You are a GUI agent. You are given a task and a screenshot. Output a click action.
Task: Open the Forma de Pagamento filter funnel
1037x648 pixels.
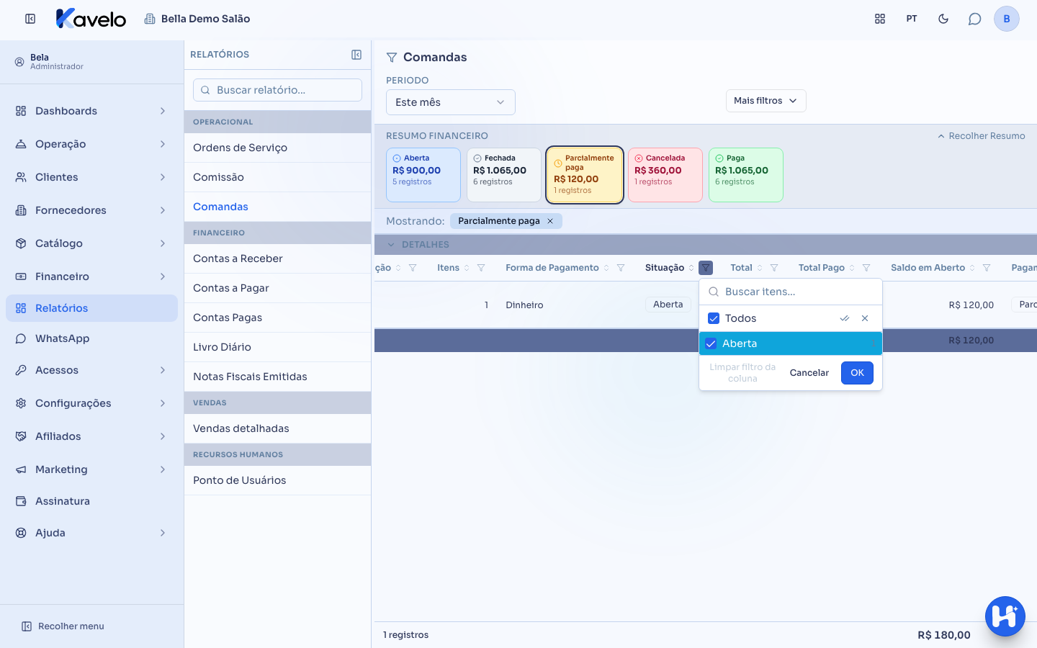coord(621,268)
